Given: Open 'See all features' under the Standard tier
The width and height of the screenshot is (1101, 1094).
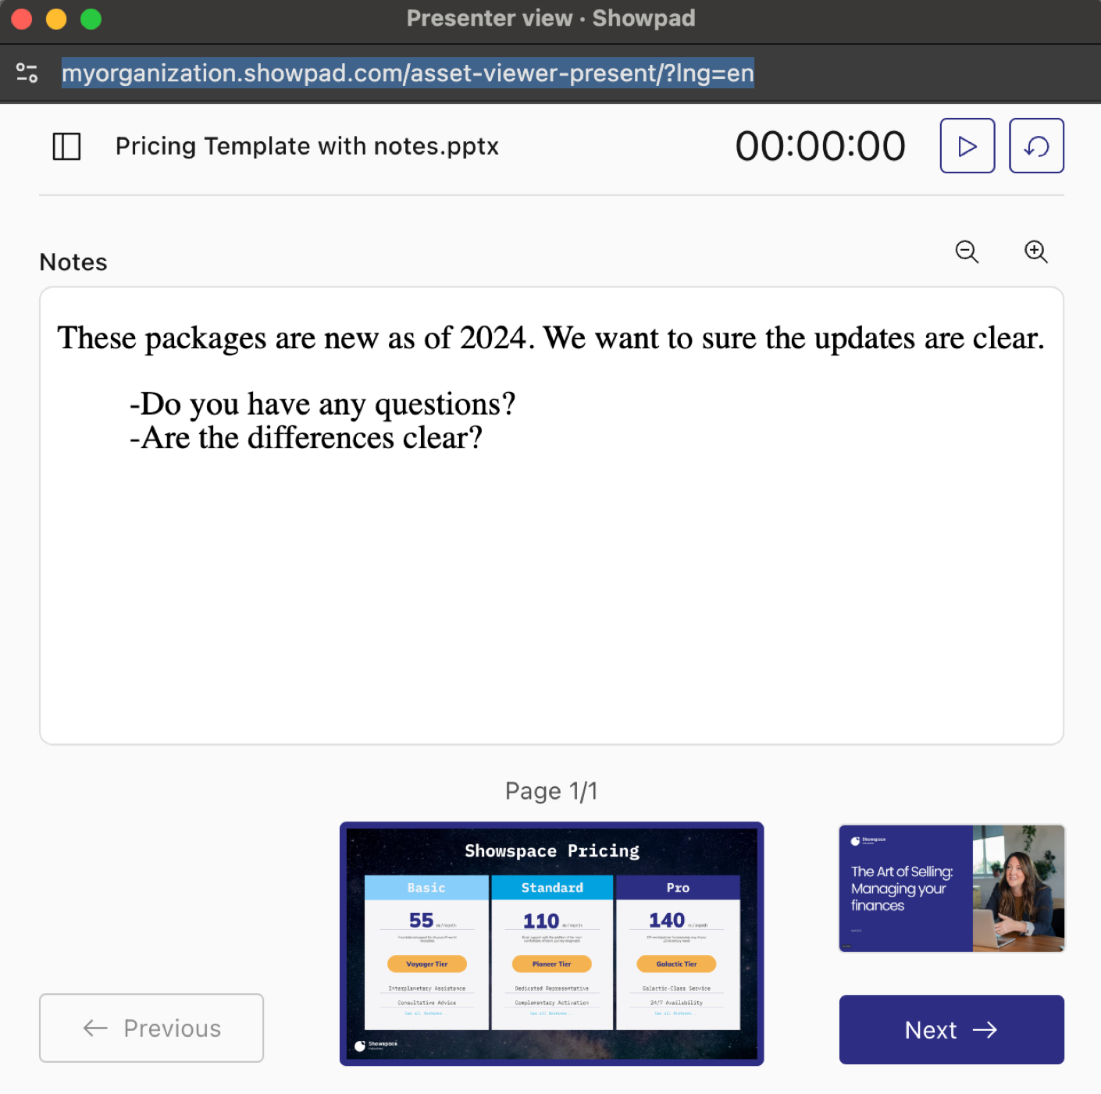Looking at the screenshot, I should point(551,1013).
